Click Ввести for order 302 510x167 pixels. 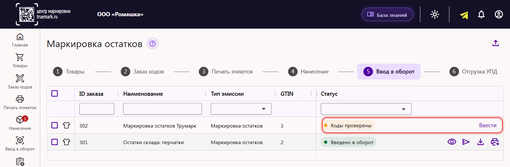point(488,125)
